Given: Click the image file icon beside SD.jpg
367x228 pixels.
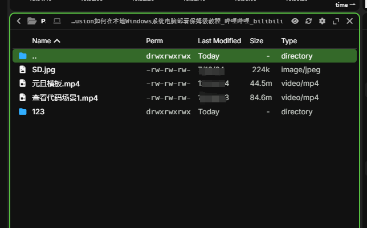Looking at the screenshot, I should (23, 70).
